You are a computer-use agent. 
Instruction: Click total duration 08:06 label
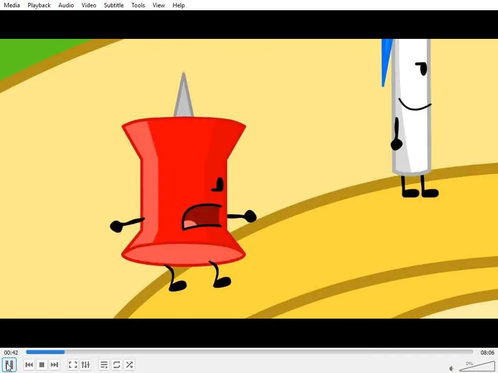[487, 353]
